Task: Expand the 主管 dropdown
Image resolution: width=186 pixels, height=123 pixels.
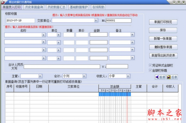Action: click(40, 76)
